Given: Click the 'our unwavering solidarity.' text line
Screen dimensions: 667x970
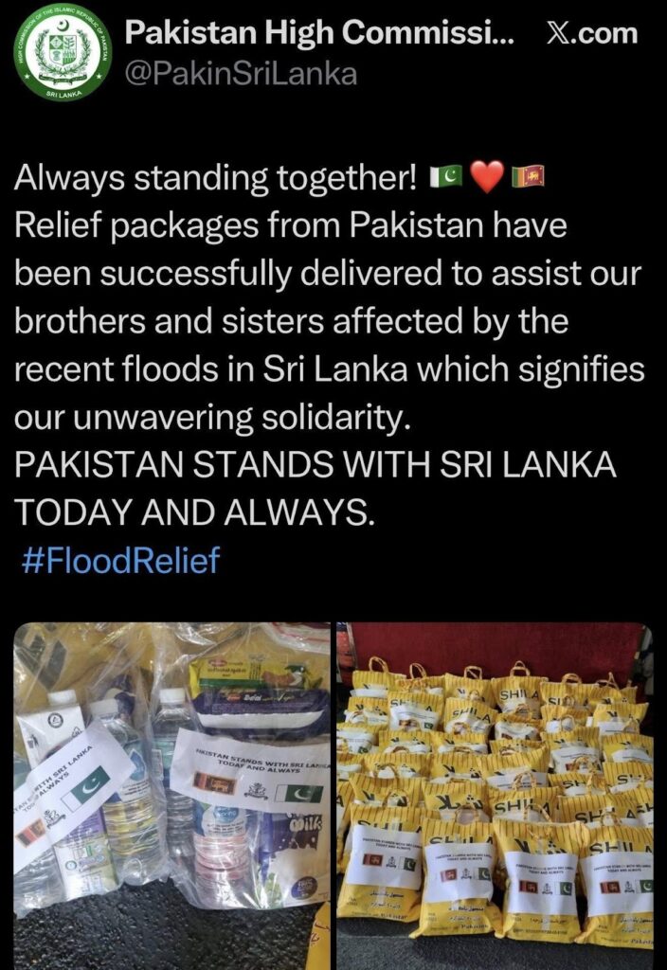Looking at the screenshot, I should click(212, 418).
